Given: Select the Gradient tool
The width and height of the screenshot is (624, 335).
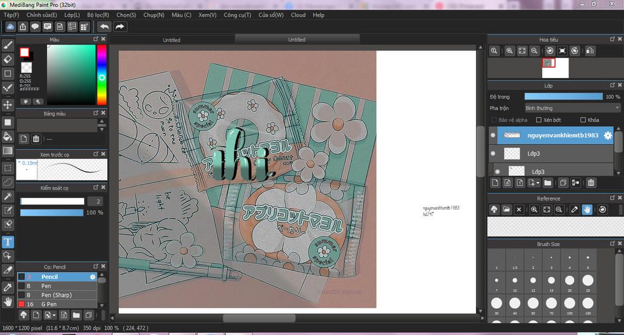Looking at the screenshot, I should pyautogui.click(x=7, y=150).
